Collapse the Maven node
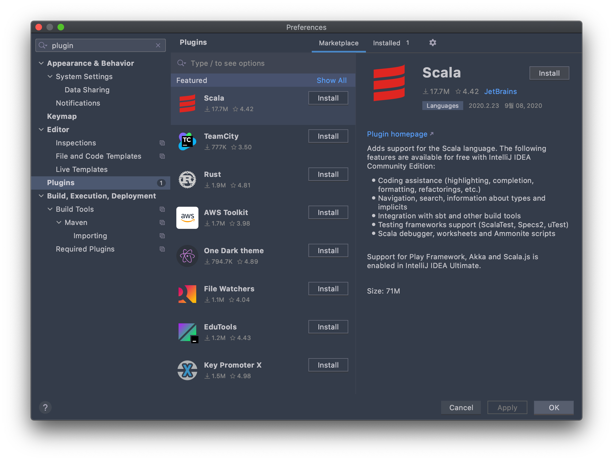613x461 pixels. click(x=59, y=222)
